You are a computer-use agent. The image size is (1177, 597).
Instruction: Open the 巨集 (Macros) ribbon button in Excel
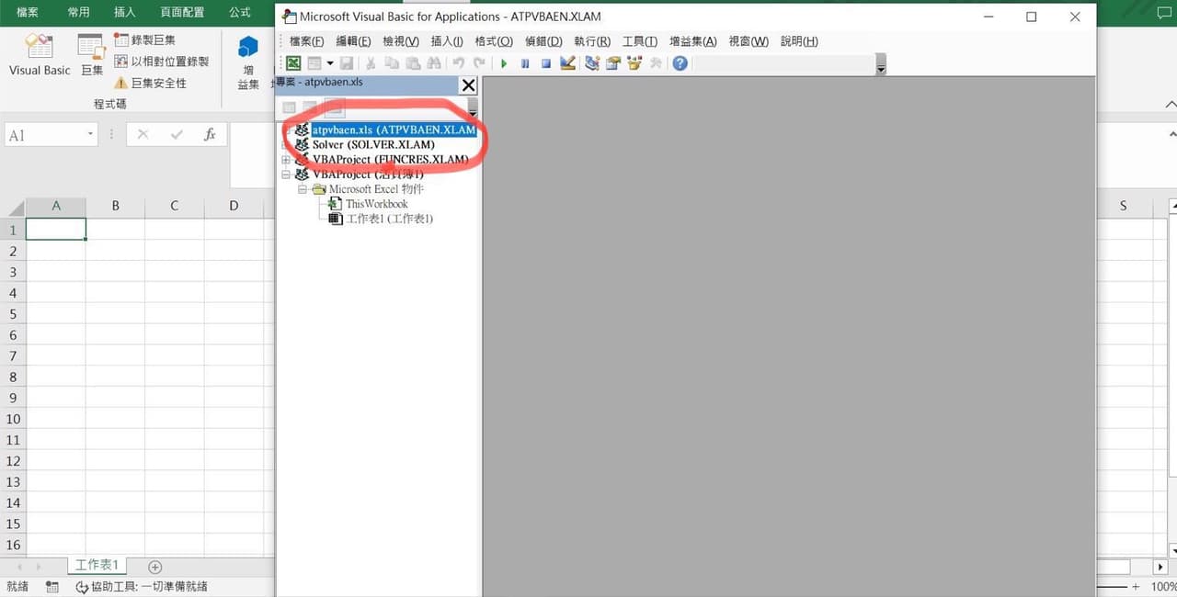click(92, 55)
